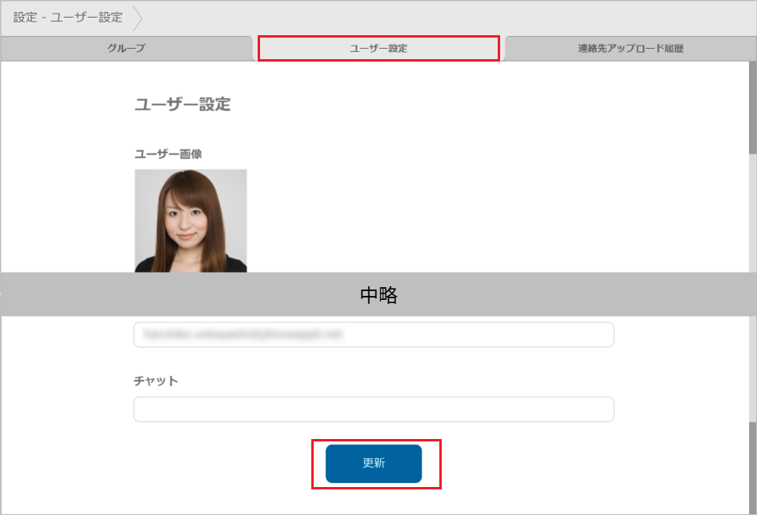Click the 設定 - ユーザー設定 breadcrumb
757x515 pixels.
click(x=64, y=17)
